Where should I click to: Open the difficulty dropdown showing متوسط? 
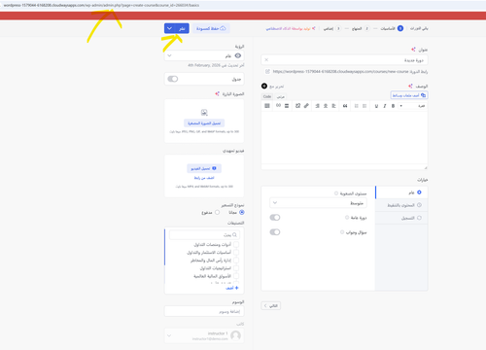click(x=318, y=203)
